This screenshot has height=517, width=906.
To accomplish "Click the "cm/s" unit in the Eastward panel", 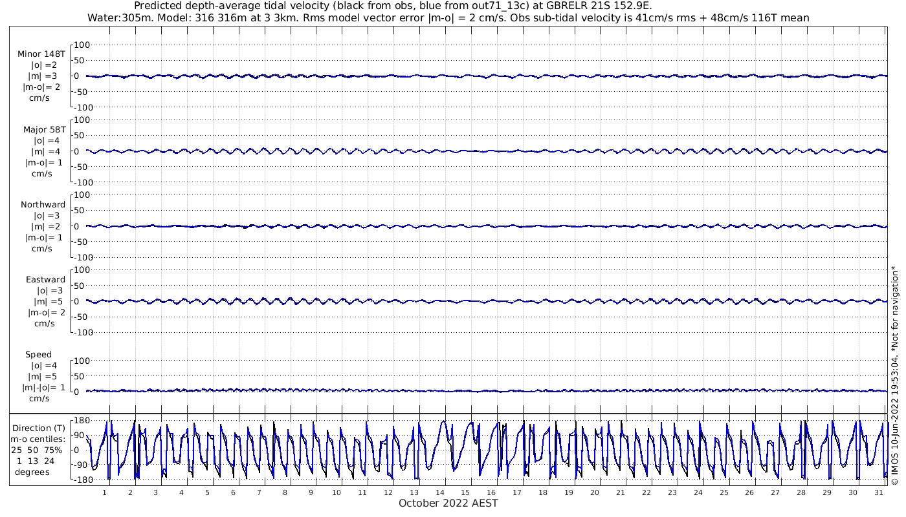I will (44, 323).
